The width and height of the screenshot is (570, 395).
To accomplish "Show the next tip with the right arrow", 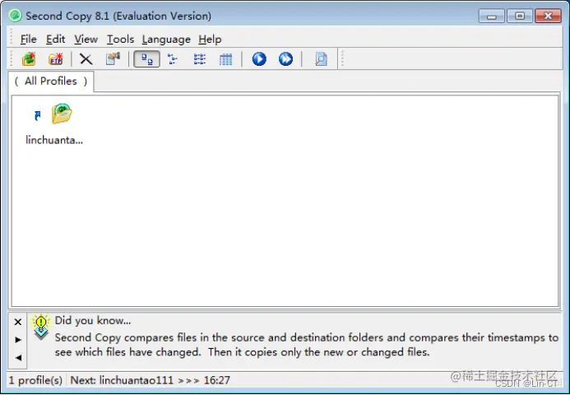I will 18,340.
